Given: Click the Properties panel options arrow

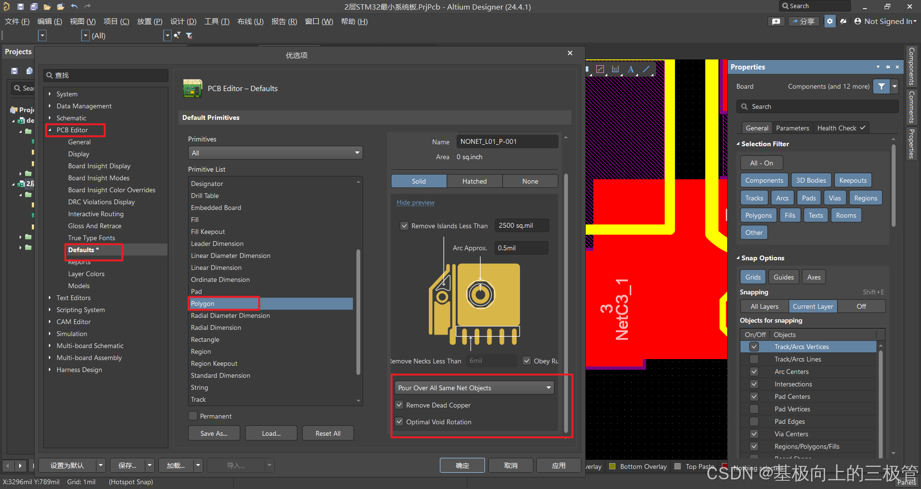Looking at the screenshot, I should [878, 67].
